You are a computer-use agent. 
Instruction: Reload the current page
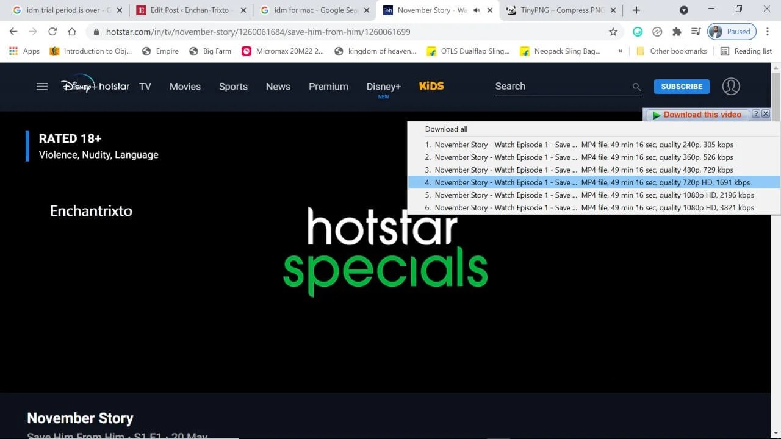(x=52, y=32)
